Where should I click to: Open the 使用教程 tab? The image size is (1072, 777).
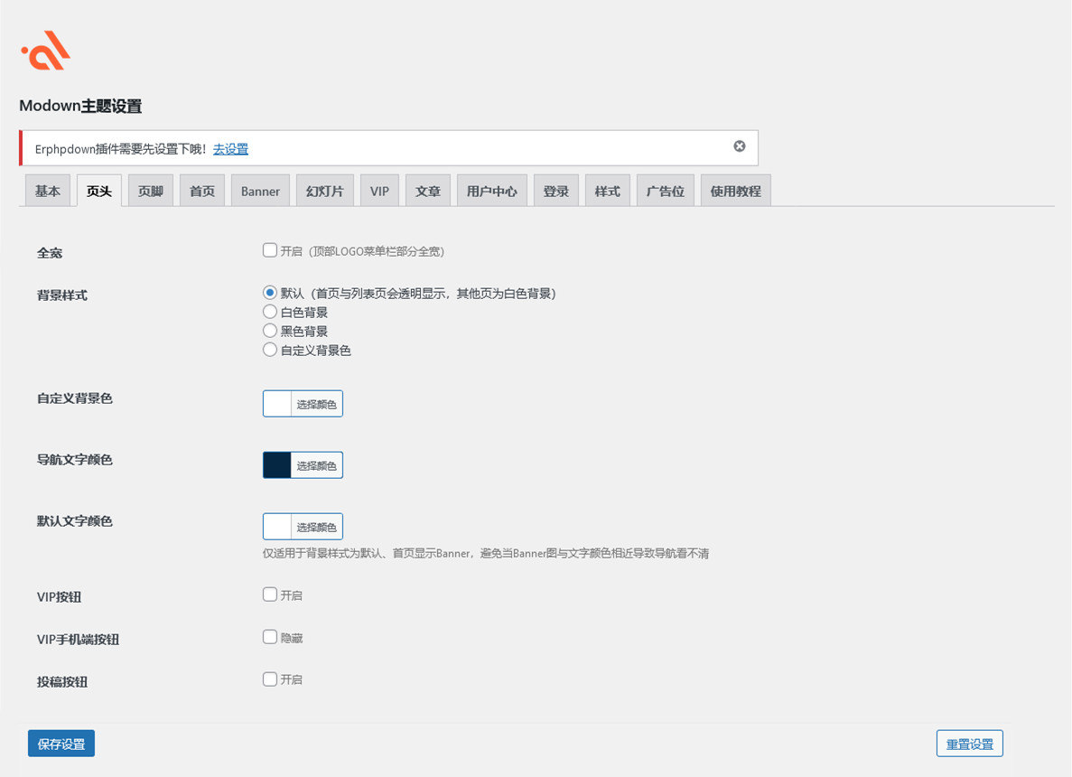point(735,191)
